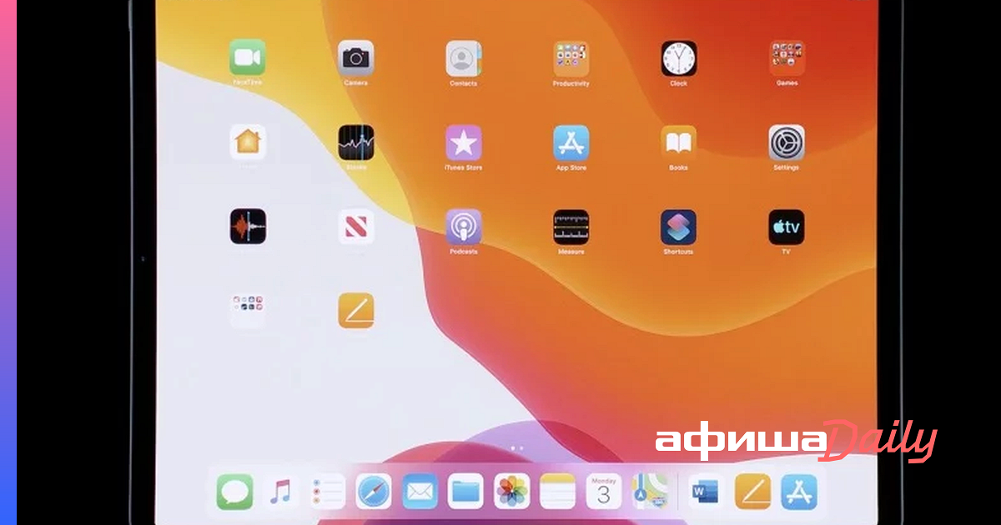Tap the Clock app icon
The image size is (1001, 525).
678,58
